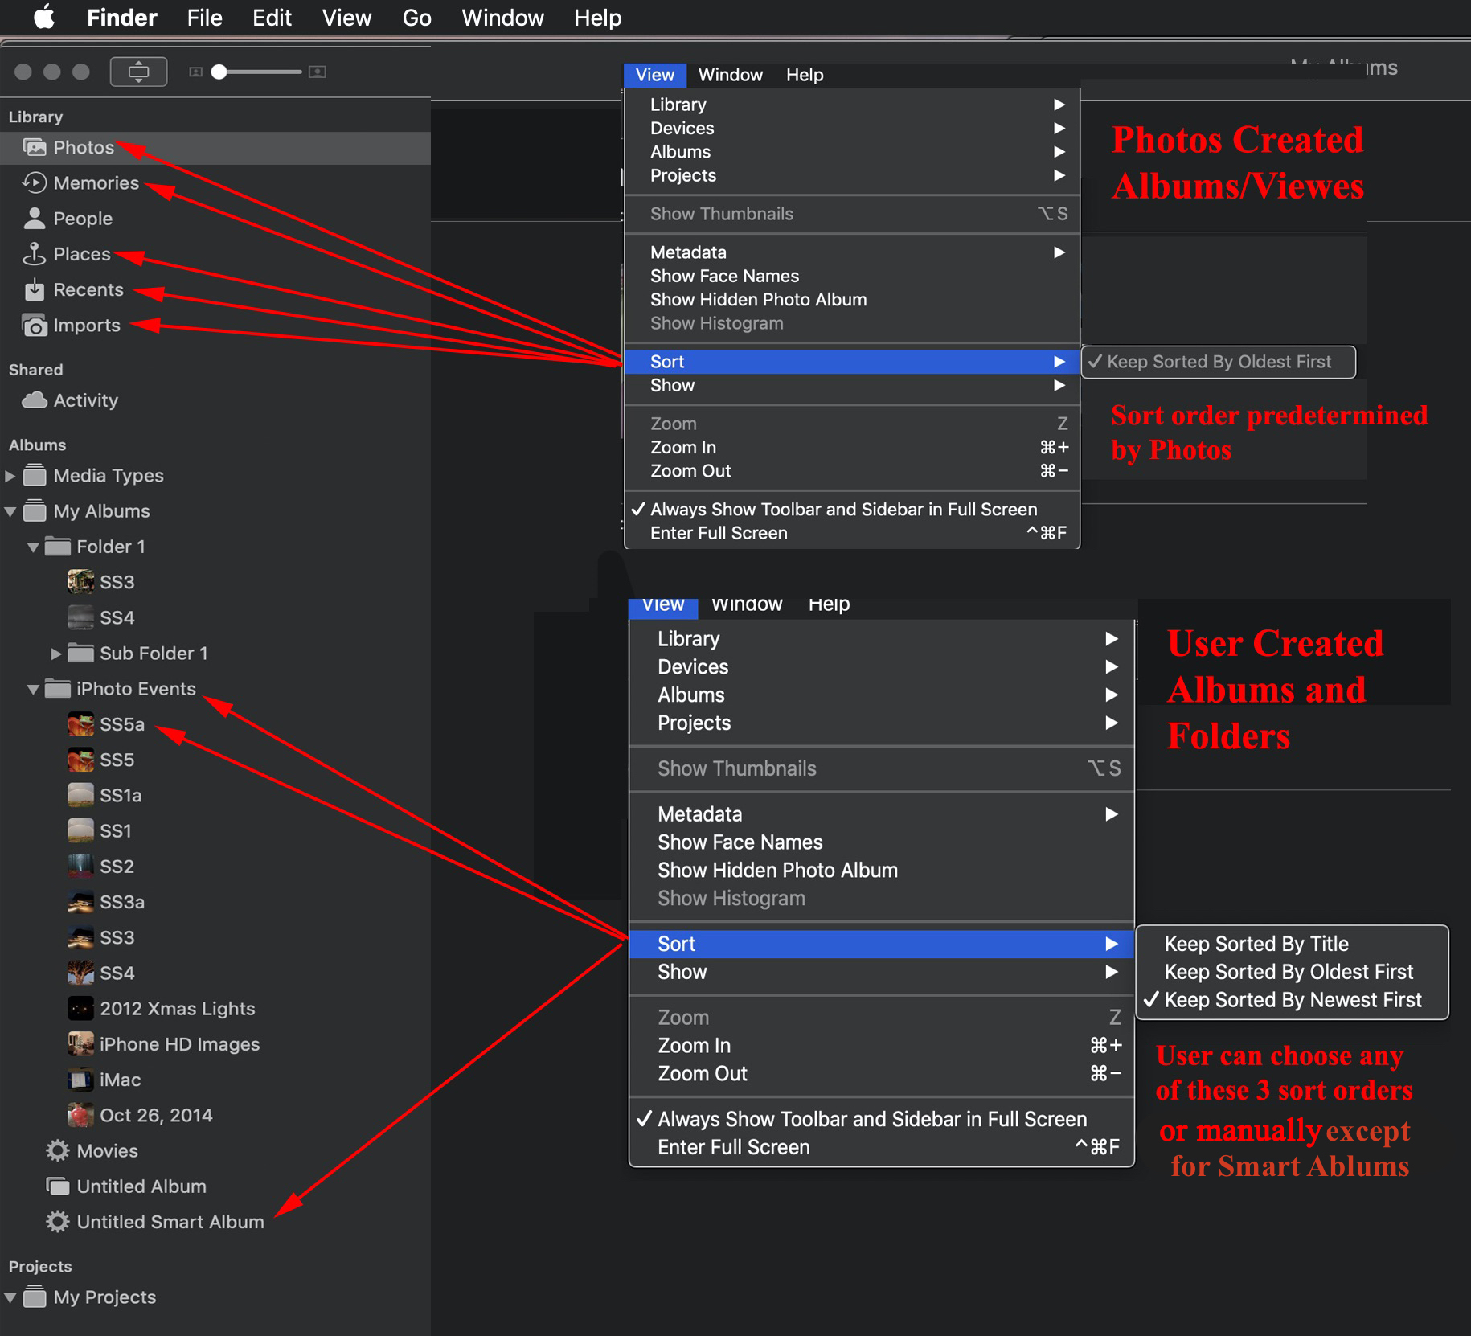Collapse the My Albums disclosure triangle
Image resolution: width=1471 pixels, height=1336 pixels.
point(10,511)
